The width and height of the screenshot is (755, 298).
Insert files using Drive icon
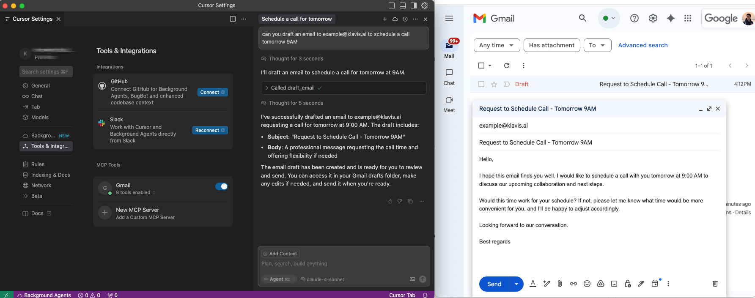coord(601,284)
